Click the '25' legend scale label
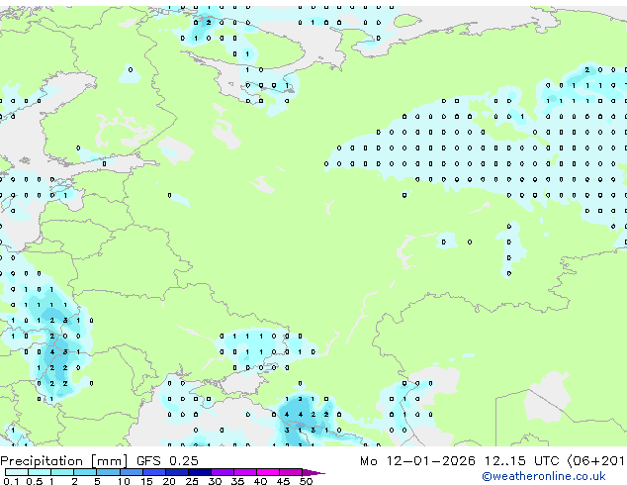The image size is (627, 485). click(x=192, y=481)
